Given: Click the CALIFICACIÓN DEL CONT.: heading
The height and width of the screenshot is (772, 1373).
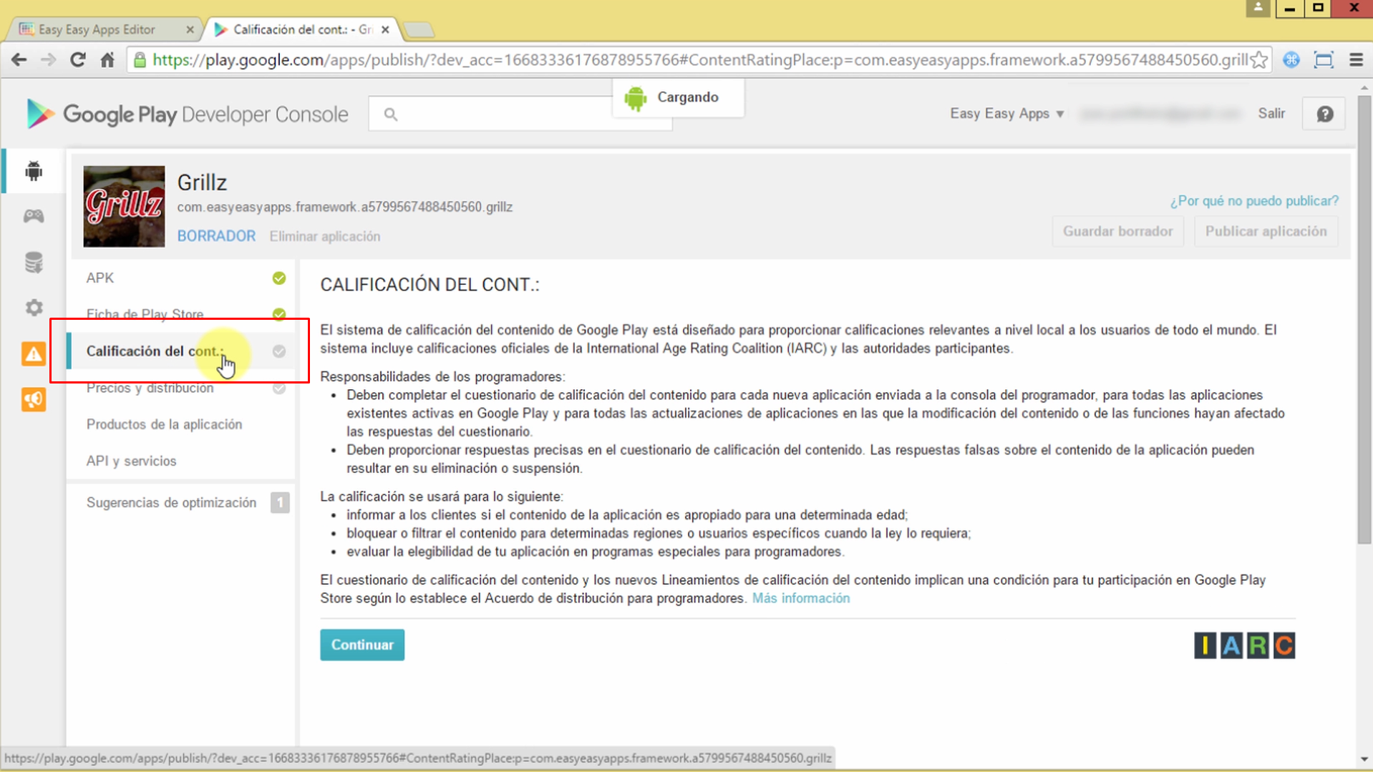Looking at the screenshot, I should (430, 285).
